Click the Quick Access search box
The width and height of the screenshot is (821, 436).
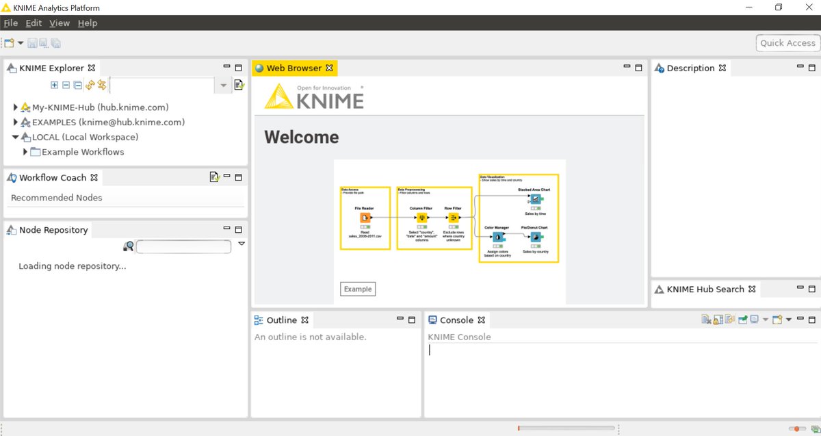coord(787,43)
